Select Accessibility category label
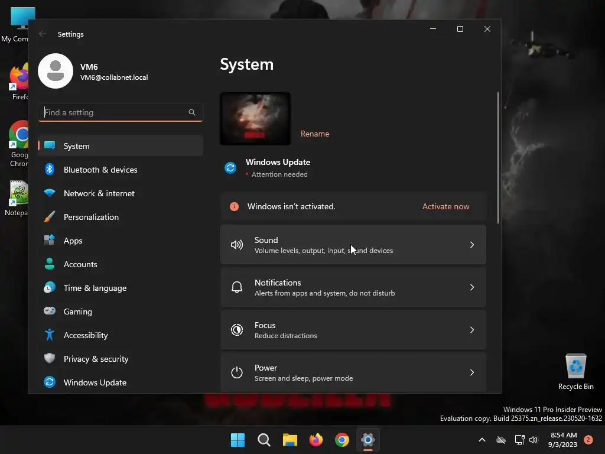Screen dimensions: 605x454 [x=86, y=335]
